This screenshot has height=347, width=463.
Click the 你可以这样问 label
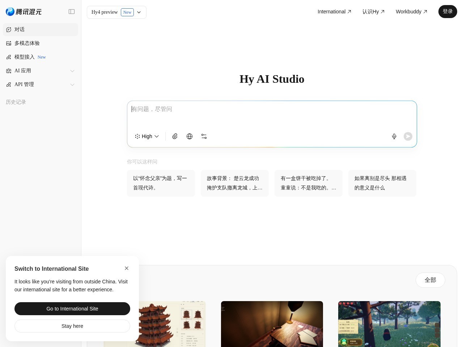pos(142,162)
